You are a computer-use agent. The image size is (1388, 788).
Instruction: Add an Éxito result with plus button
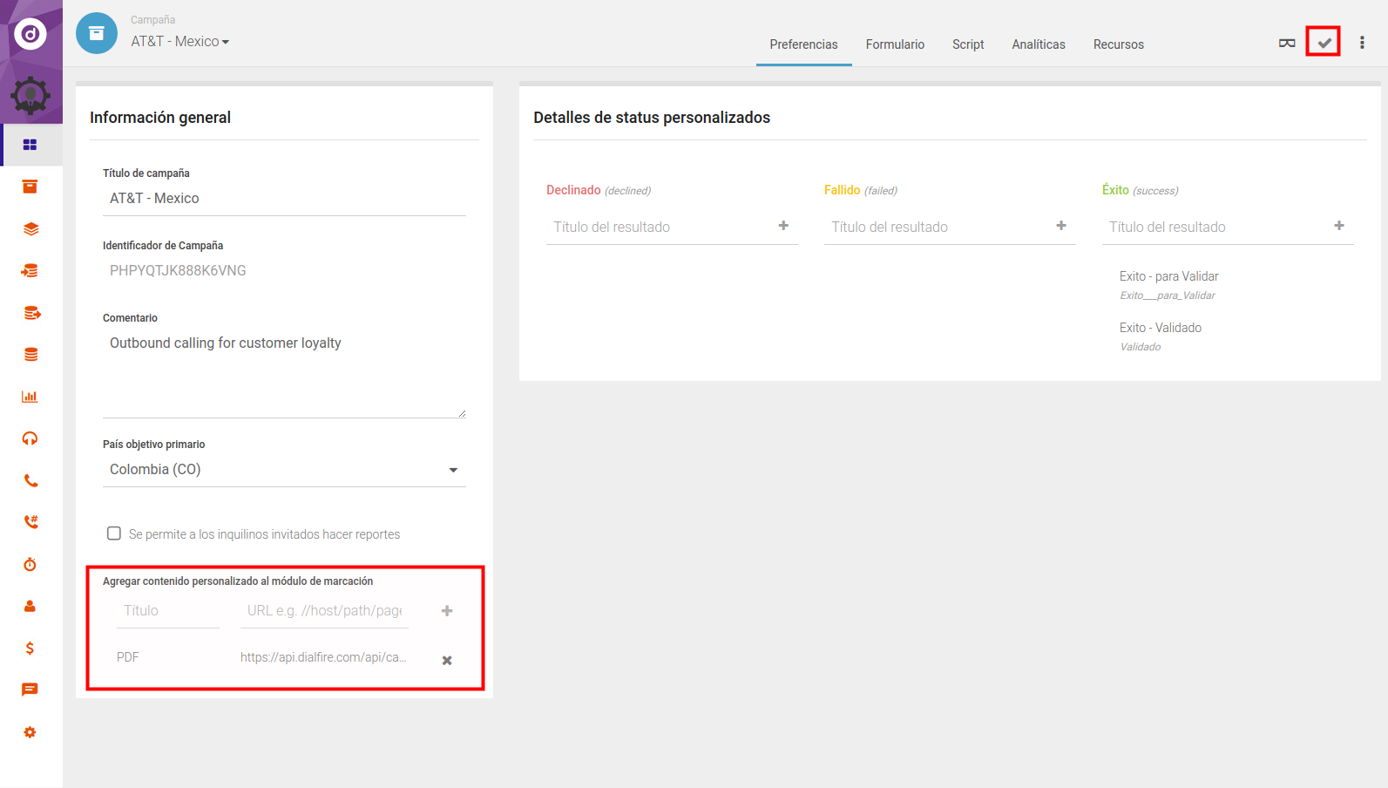tap(1339, 226)
